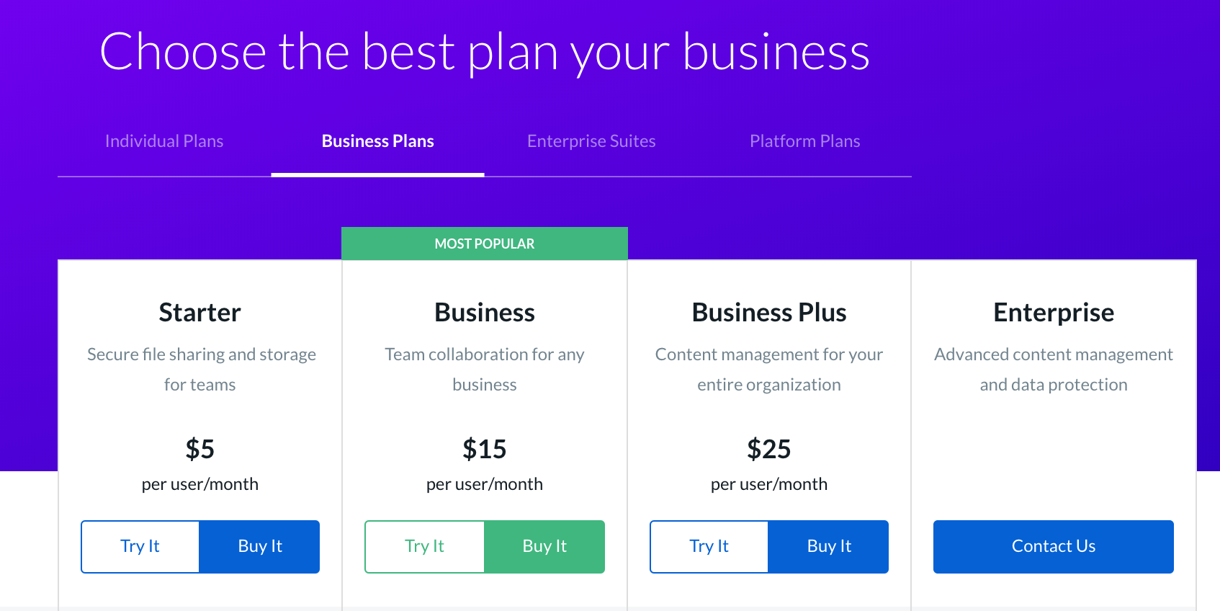The image size is (1220, 611).
Task: Click the $5 per user price
Action: 199,449
